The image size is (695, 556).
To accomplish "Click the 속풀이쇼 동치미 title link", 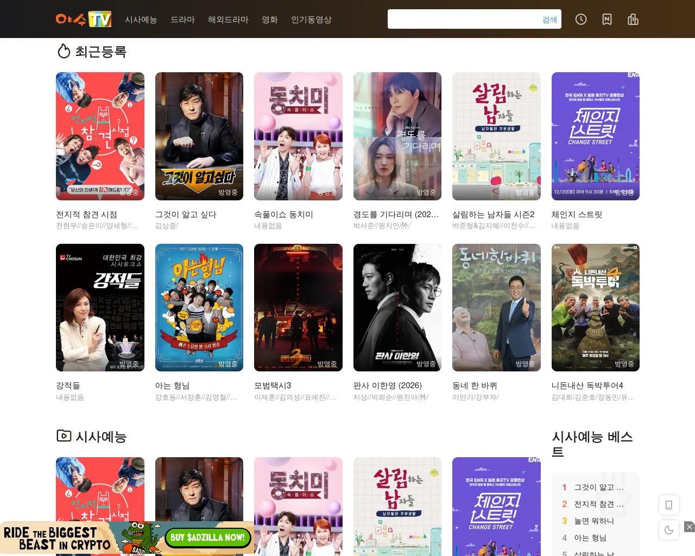I will tap(283, 214).
